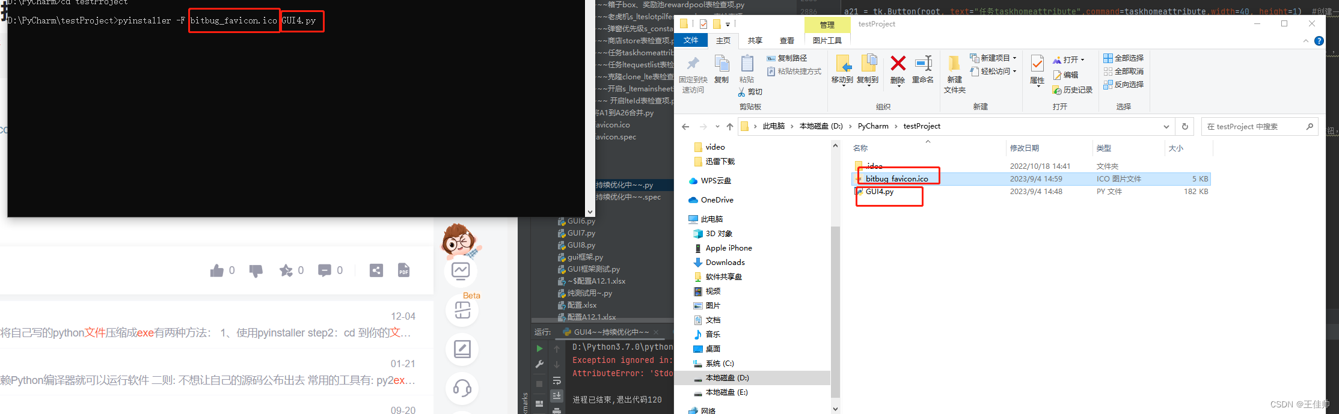Image resolution: width=1339 pixels, height=414 pixels.
Task: Click Edit (编辑) in the ribbon
Action: tap(1065, 75)
